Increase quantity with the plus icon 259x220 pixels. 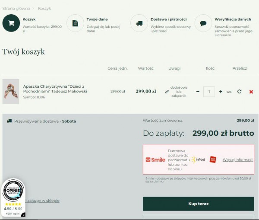[x=221, y=92]
